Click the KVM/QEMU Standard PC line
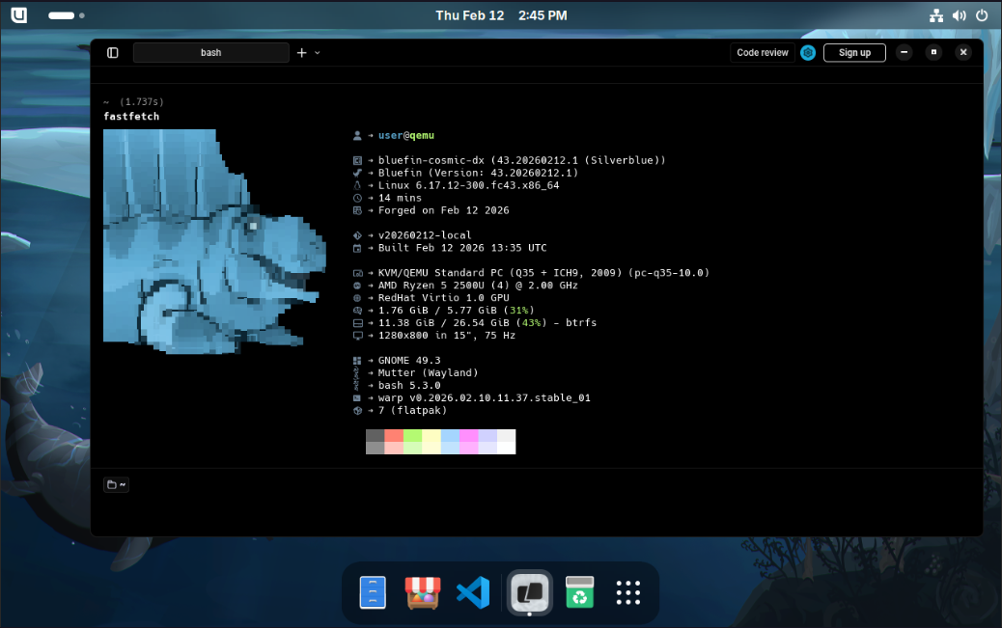 (x=543, y=273)
